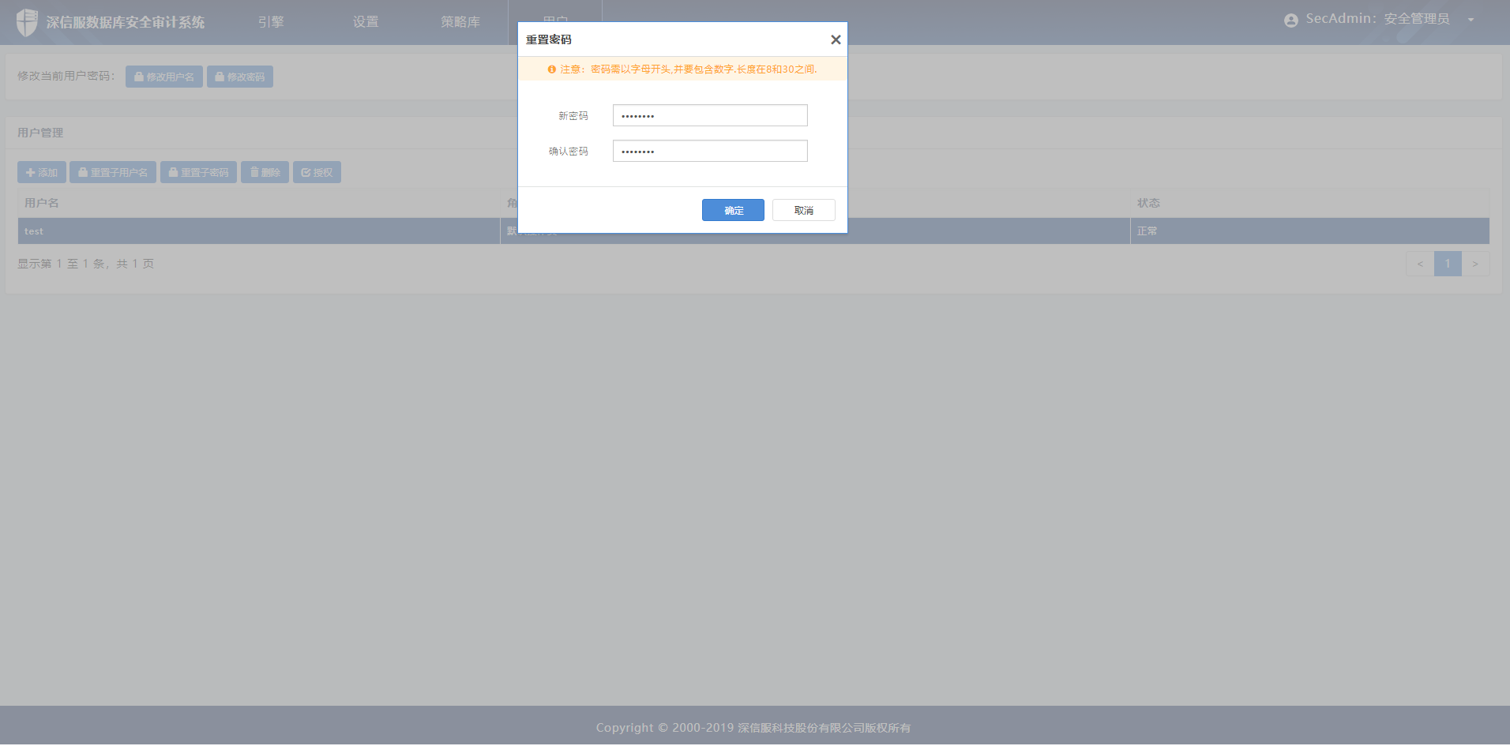
Task: Click the 修改用户名 button
Action: click(164, 77)
